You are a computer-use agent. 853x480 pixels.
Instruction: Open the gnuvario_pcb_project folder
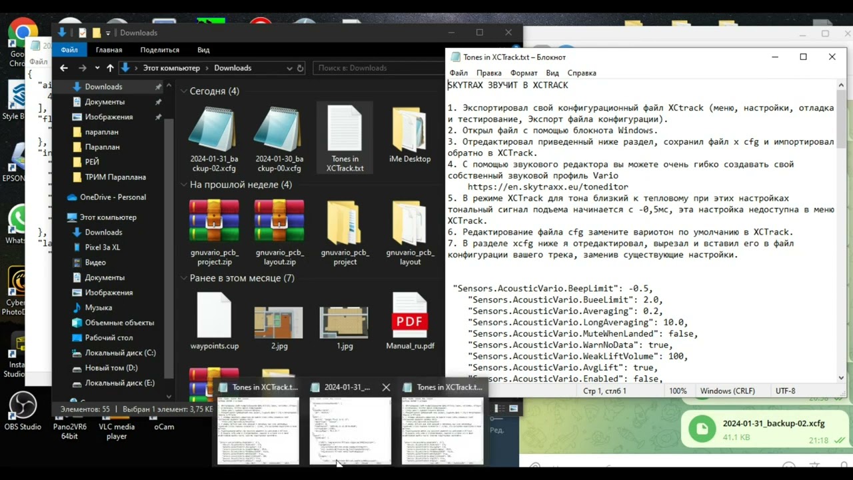(345, 232)
